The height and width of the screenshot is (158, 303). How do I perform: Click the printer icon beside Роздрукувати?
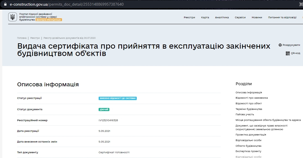point(280,45)
